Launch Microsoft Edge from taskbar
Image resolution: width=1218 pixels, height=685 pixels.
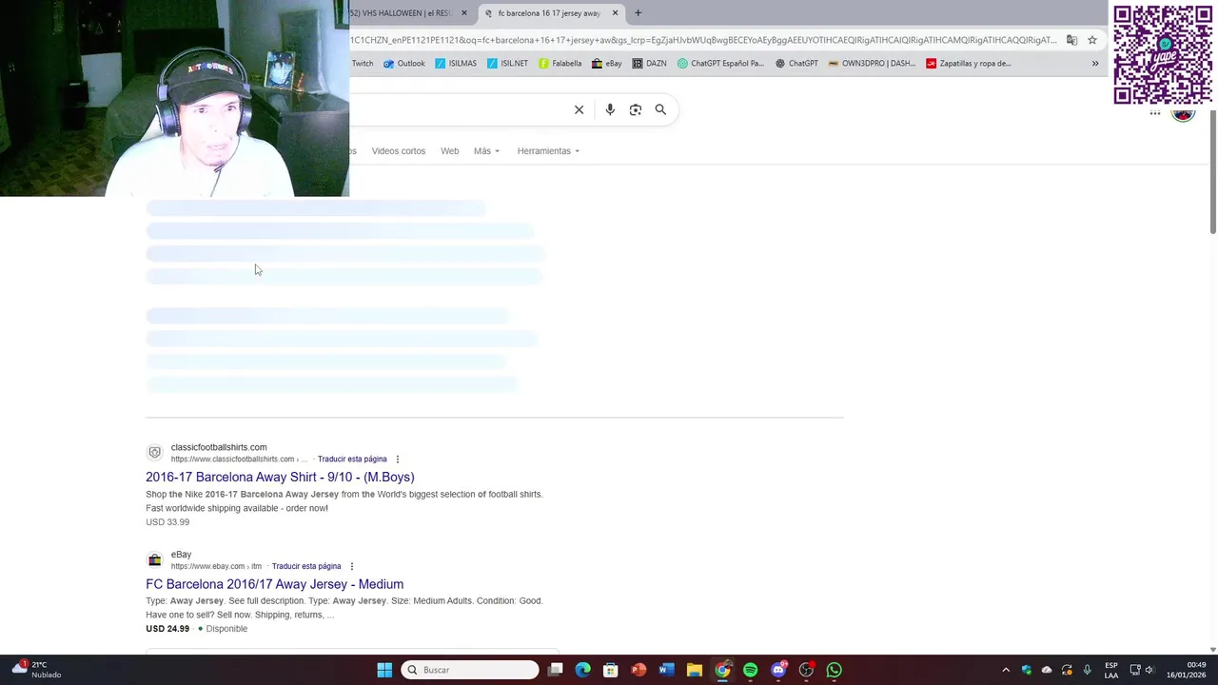tap(583, 670)
